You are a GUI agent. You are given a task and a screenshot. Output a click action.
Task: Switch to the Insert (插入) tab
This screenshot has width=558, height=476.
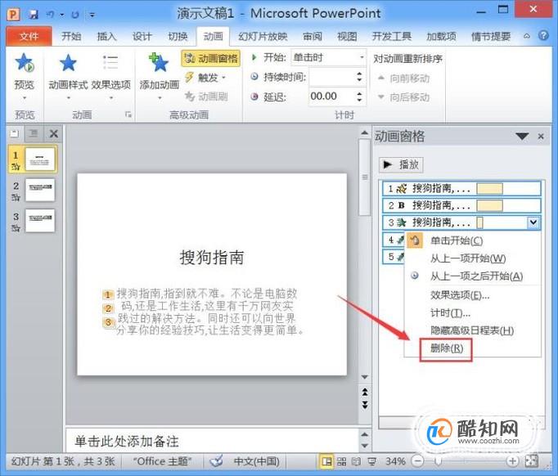(106, 36)
